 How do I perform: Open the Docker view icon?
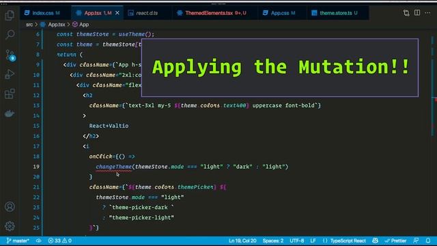click(x=10, y=113)
